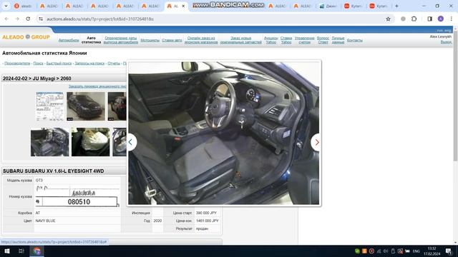Switch to the first aleado browser tab

23,6
